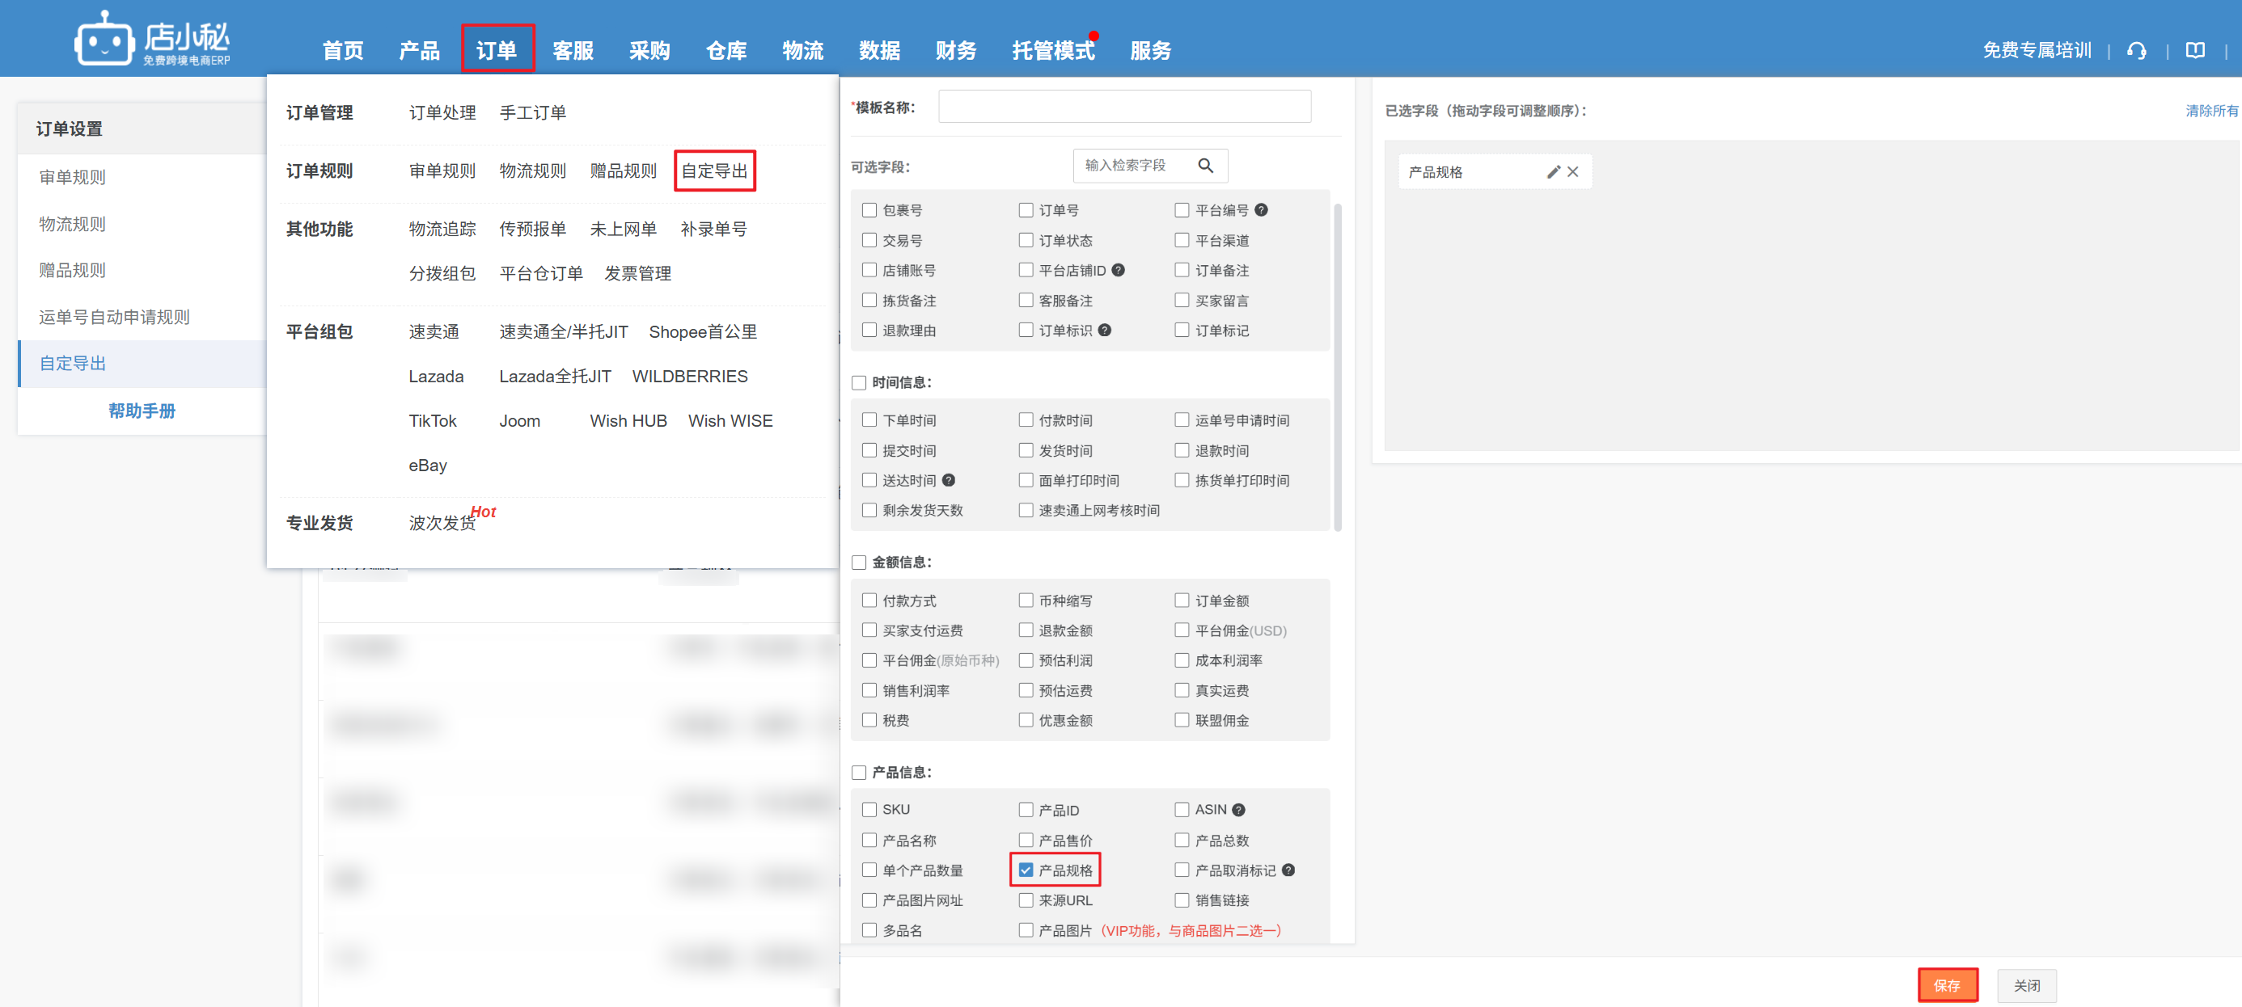Check the 订单金额 checkbox
Viewport: 2242px width, 1007px height.
[1182, 600]
